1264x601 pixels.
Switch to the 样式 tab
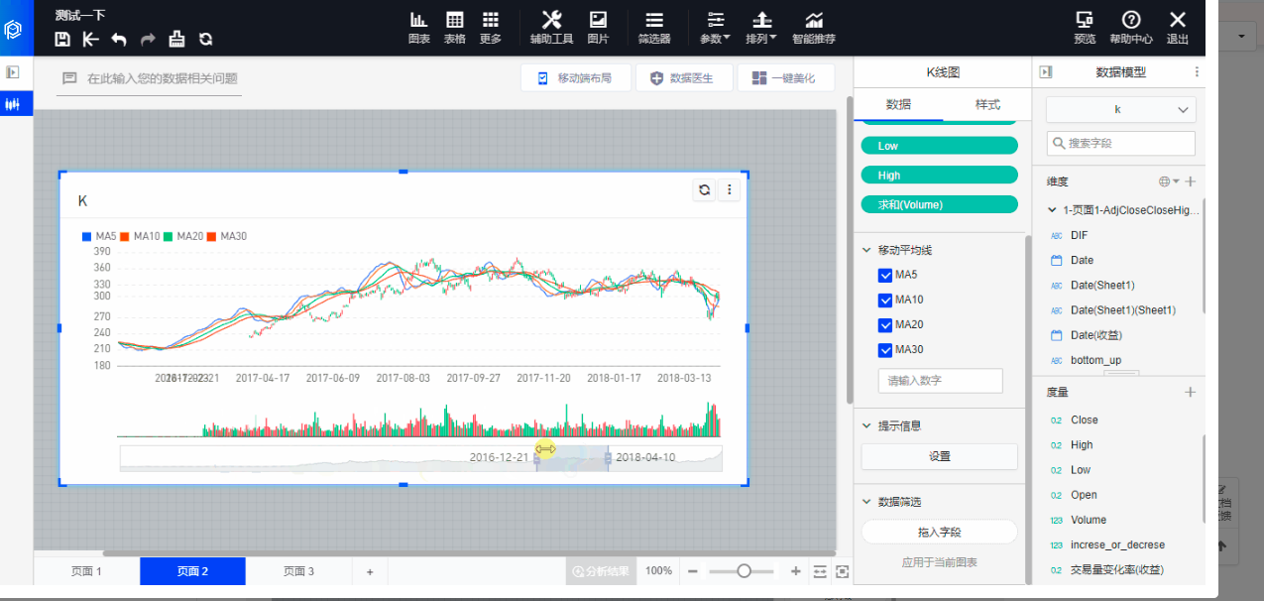(x=987, y=104)
